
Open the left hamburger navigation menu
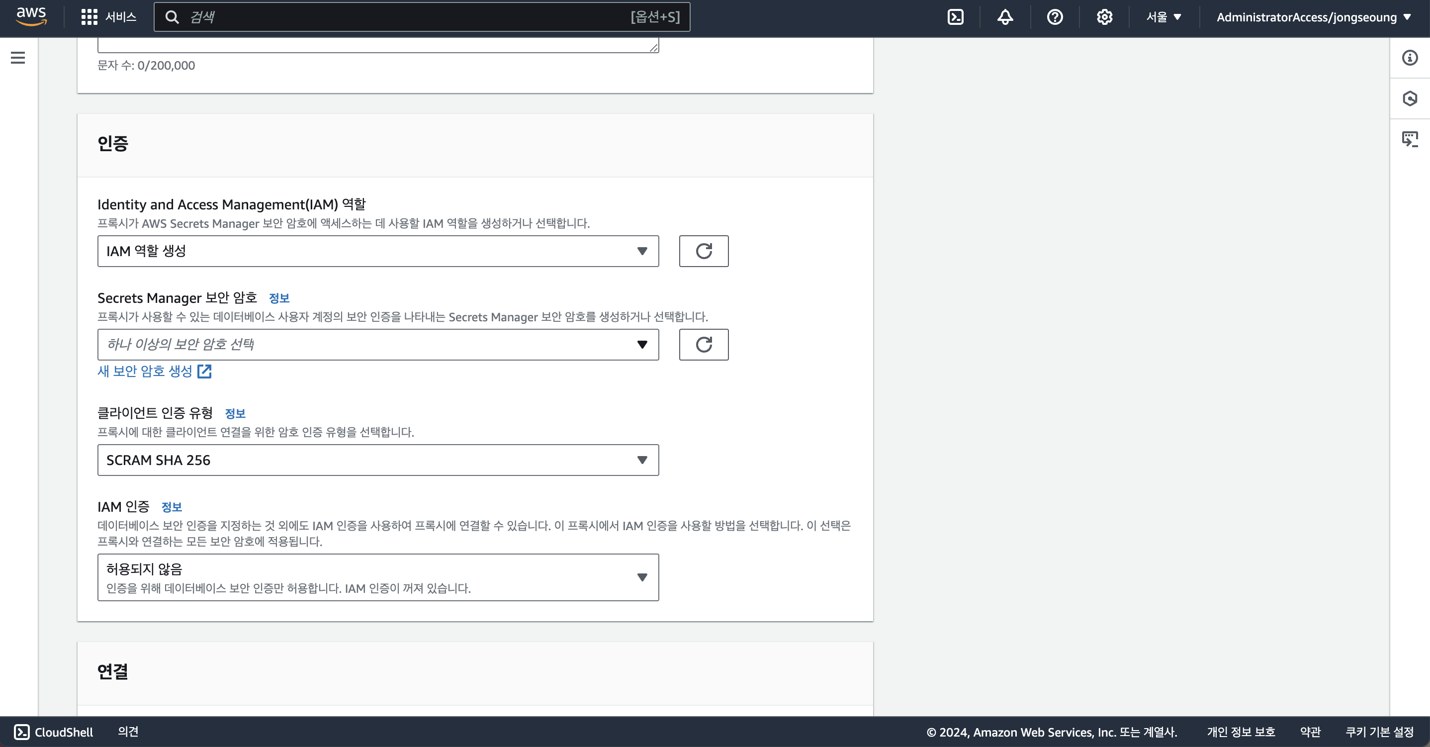pos(18,58)
